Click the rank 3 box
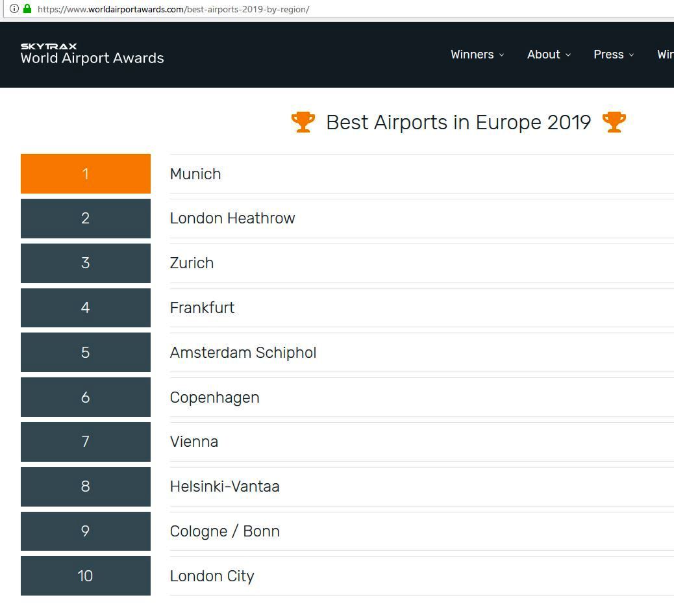 [86, 263]
